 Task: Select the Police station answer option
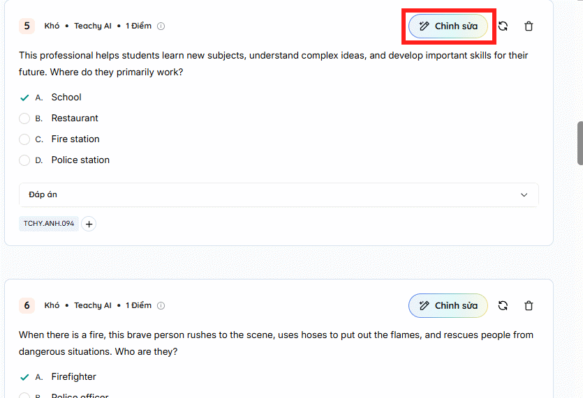(x=24, y=160)
